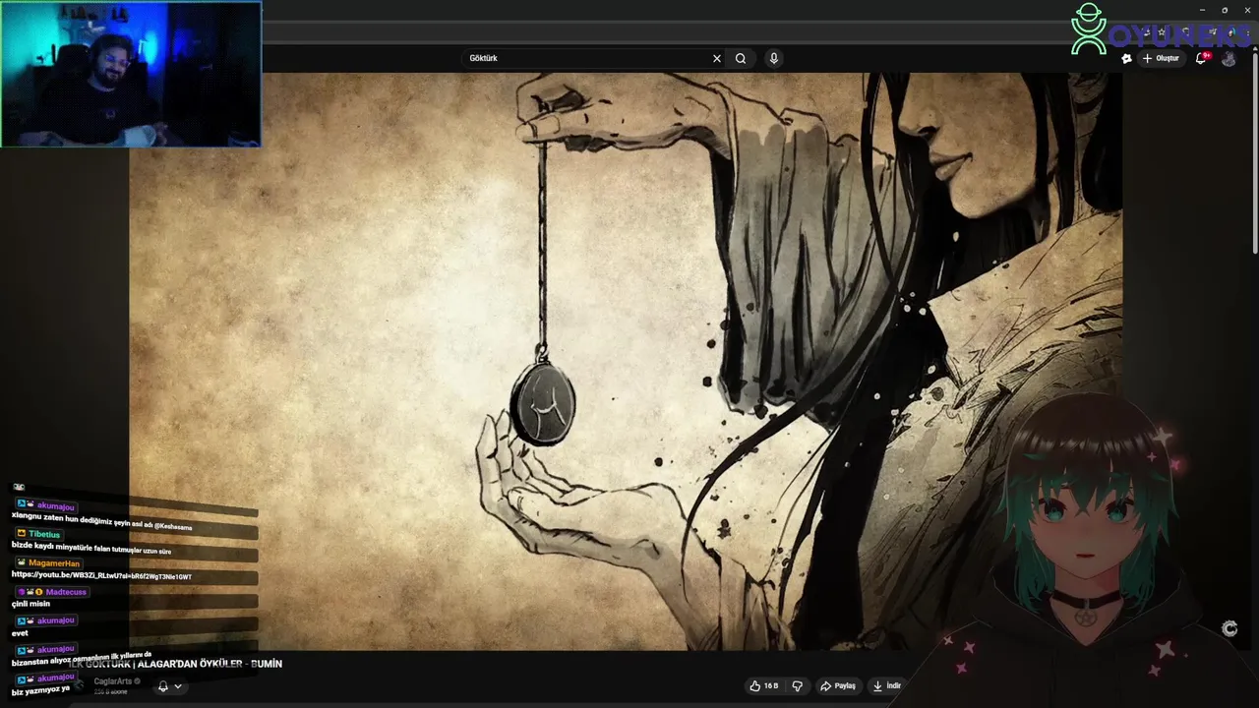Start voice search with the microphone
The height and width of the screenshot is (708, 1259).
point(774,58)
